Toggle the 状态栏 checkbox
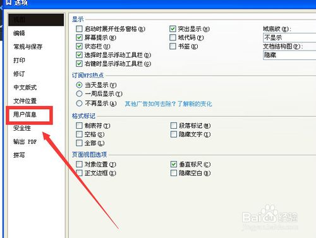316x238 pixels. [79, 46]
